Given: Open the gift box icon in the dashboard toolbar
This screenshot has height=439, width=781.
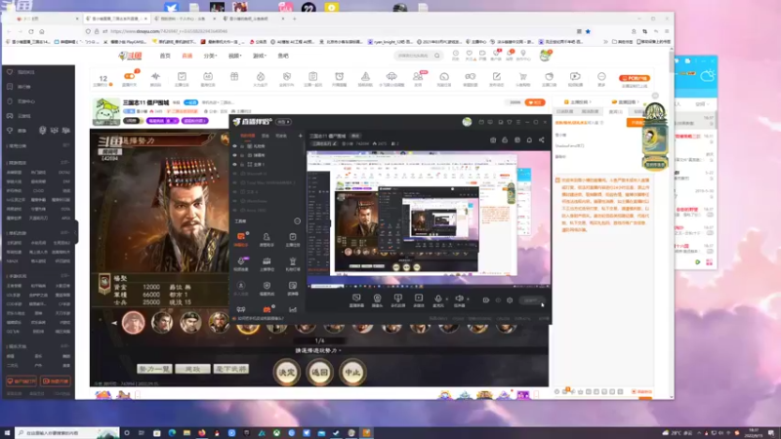Looking at the screenshot, I should [x=234, y=78].
